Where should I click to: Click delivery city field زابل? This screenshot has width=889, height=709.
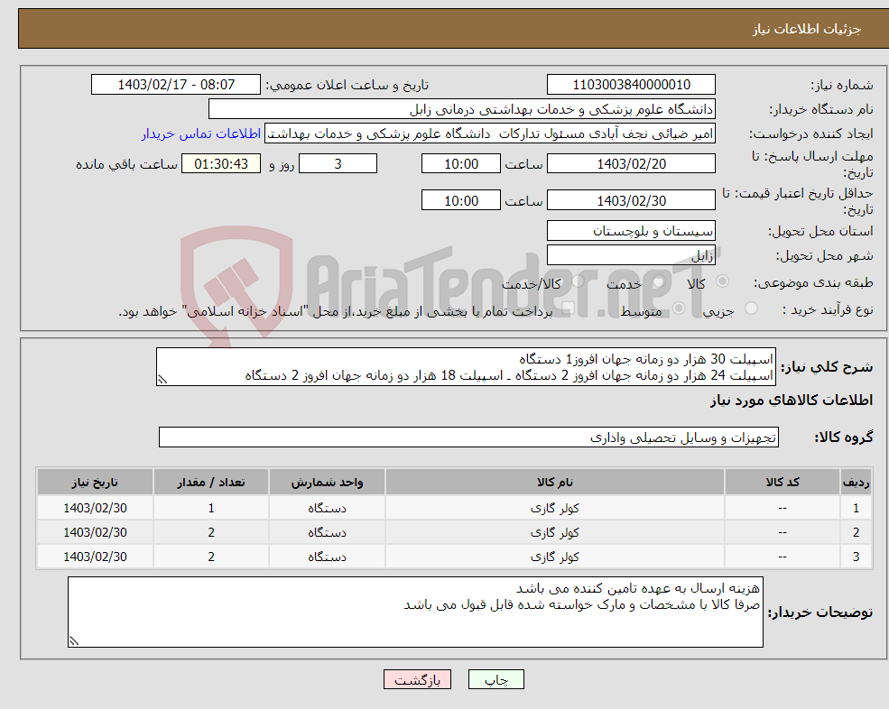click(631, 255)
